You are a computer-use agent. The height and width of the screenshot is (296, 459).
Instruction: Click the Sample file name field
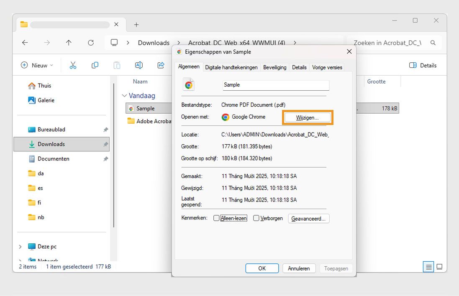(x=276, y=85)
